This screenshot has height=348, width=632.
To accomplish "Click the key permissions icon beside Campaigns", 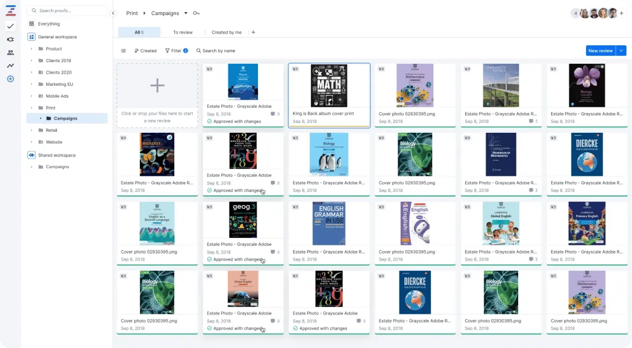I will click(196, 13).
